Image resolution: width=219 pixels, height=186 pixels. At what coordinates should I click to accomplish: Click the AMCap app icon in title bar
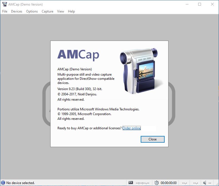tap(5, 4)
